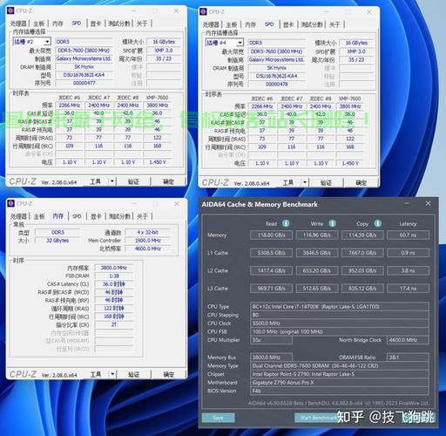Click the Motherboard field showing Gigabyte Z790
This screenshot has height=436, width=446.
[340, 383]
